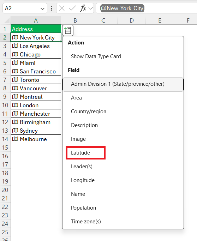Open the Name Box dropdown arrow

(x=42, y=8)
